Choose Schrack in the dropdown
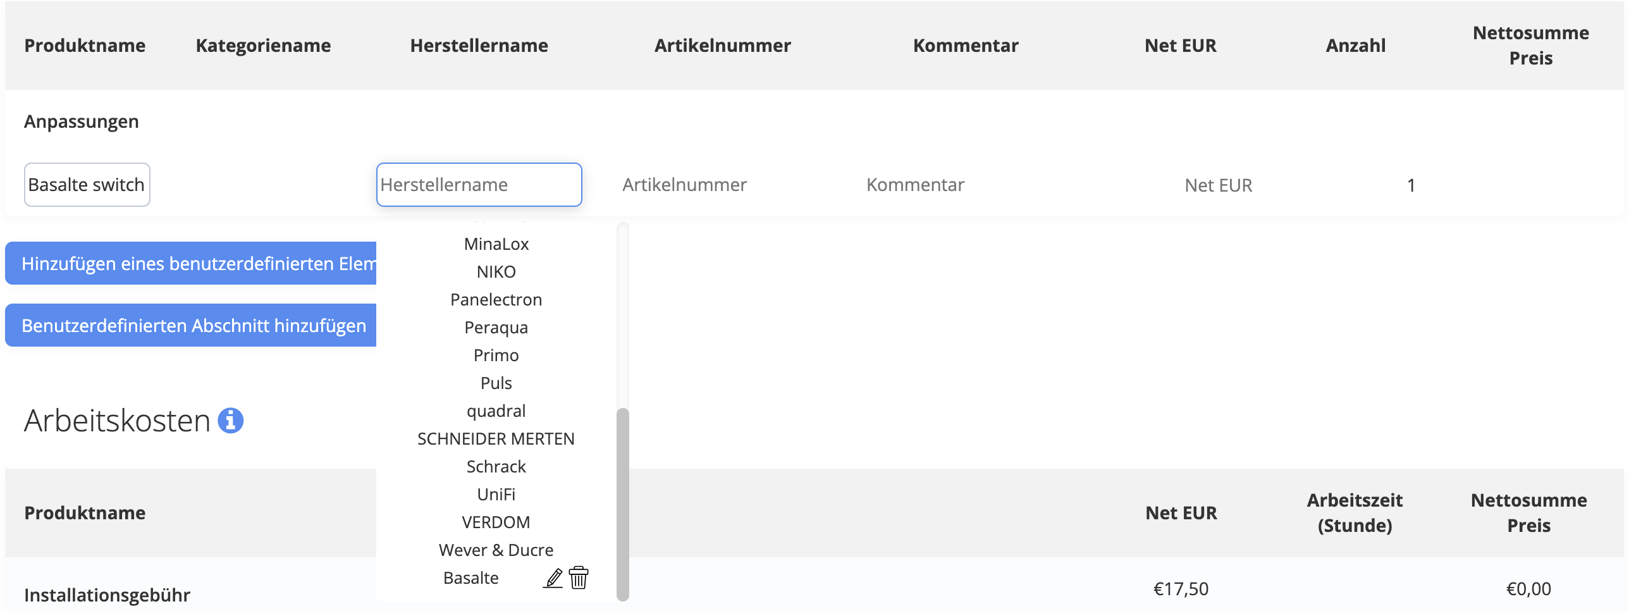 (496, 467)
